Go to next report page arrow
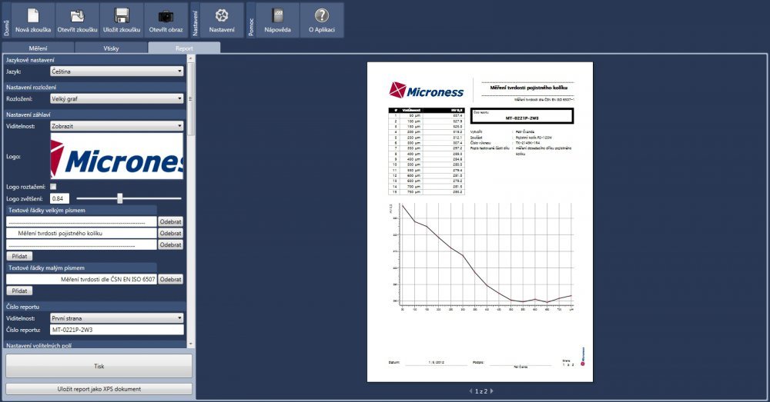Screen dimensions: 770x402 click(492, 391)
